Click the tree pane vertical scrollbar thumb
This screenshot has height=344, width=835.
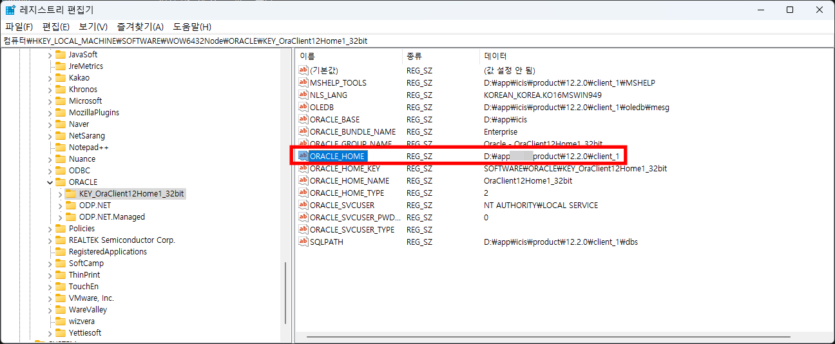286,294
